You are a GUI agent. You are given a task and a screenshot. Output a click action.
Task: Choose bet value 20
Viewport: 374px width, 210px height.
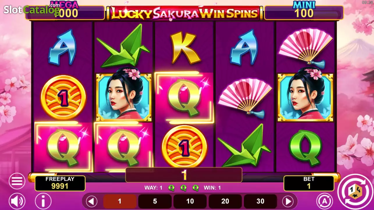(x=225, y=201)
